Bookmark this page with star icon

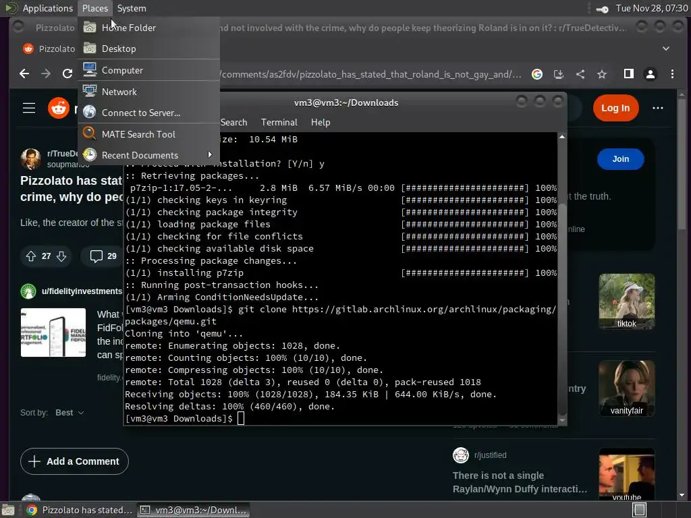(x=602, y=74)
